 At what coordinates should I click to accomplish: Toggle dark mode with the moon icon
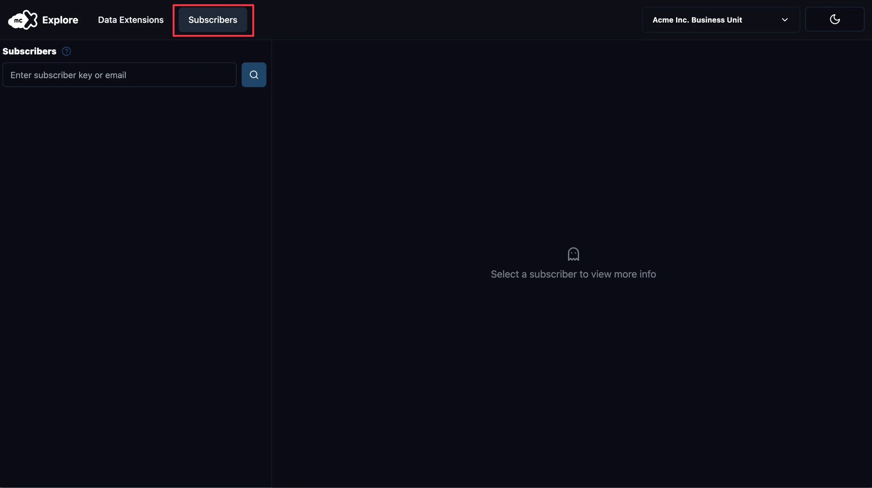coord(835,19)
